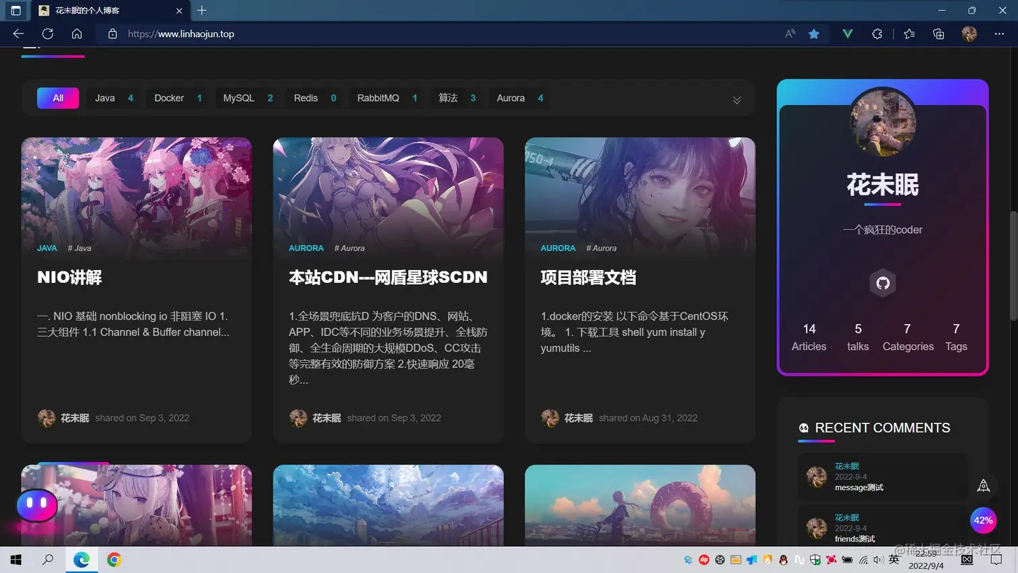
Task: Open the NIO讲解 article
Action: tap(67, 277)
